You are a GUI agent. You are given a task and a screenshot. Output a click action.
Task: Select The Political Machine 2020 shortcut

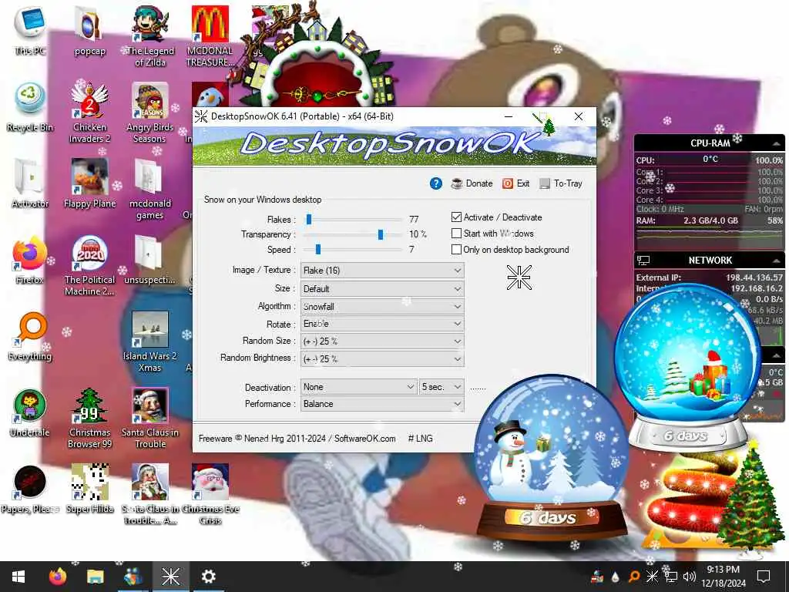(x=89, y=266)
